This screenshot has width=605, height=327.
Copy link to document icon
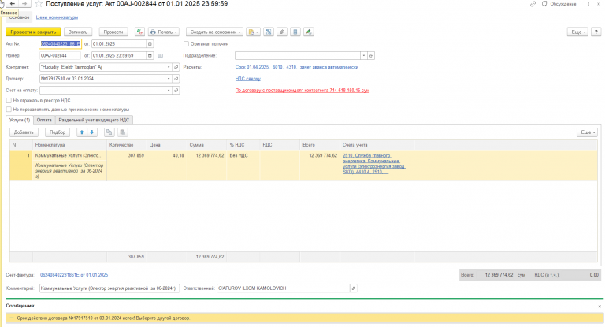click(x=533, y=4)
